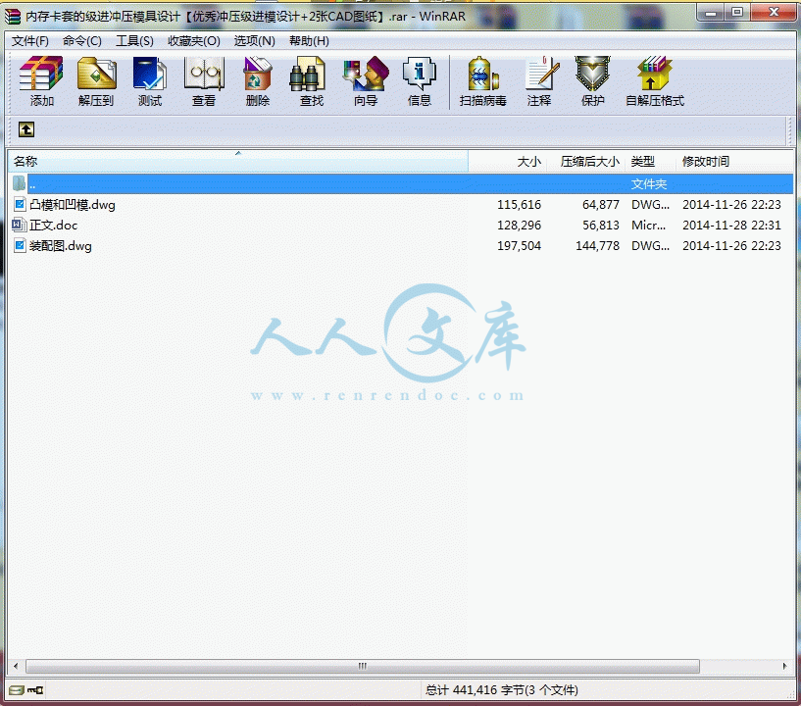Go up one level with arrow button
The height and width of the screenshot is (706, 801).
coord(26,129)
